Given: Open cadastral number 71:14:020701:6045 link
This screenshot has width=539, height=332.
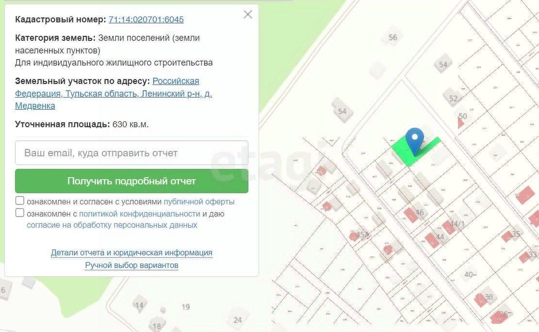Looking at the screenshot, I should (x=146, y=19).
